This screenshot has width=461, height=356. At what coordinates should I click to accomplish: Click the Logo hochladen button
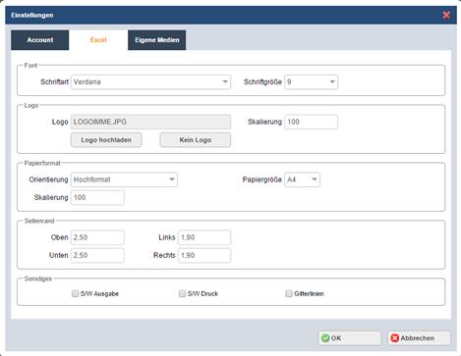(106, 140)
